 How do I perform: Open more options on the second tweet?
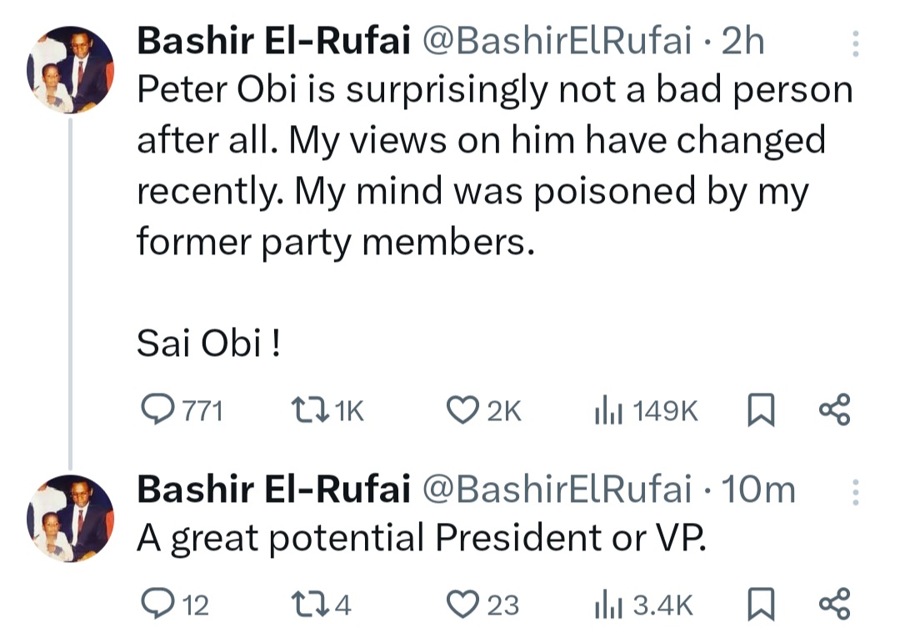[855, 492]
